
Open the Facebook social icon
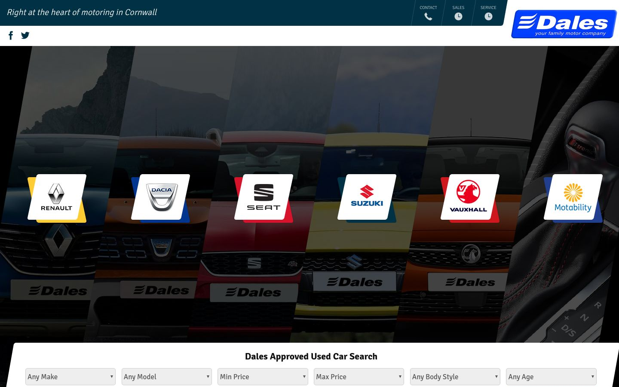coord(11,35)
